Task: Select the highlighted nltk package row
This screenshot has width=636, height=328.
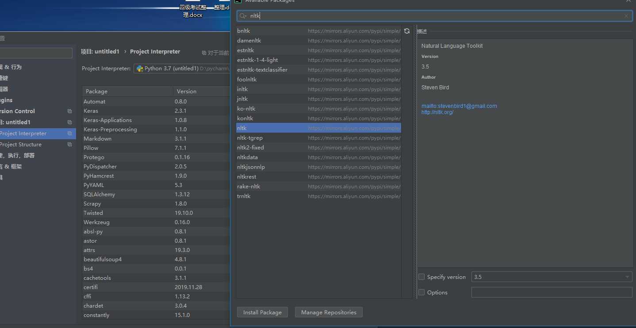Action: point(318,128)
